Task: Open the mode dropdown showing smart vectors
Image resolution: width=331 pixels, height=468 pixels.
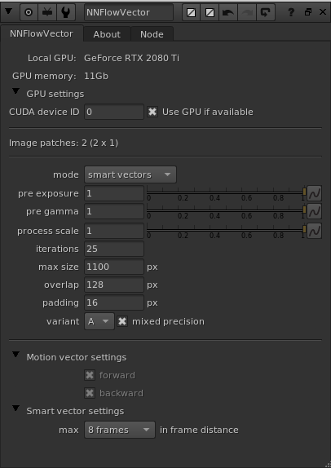Action: click(x=130, y=174)
